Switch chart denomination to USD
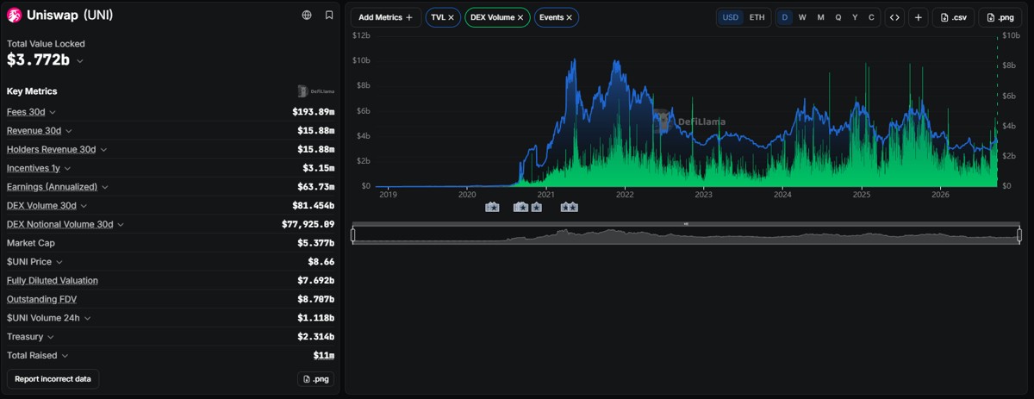Viewport: 1034px width, 399px height. 730,17
